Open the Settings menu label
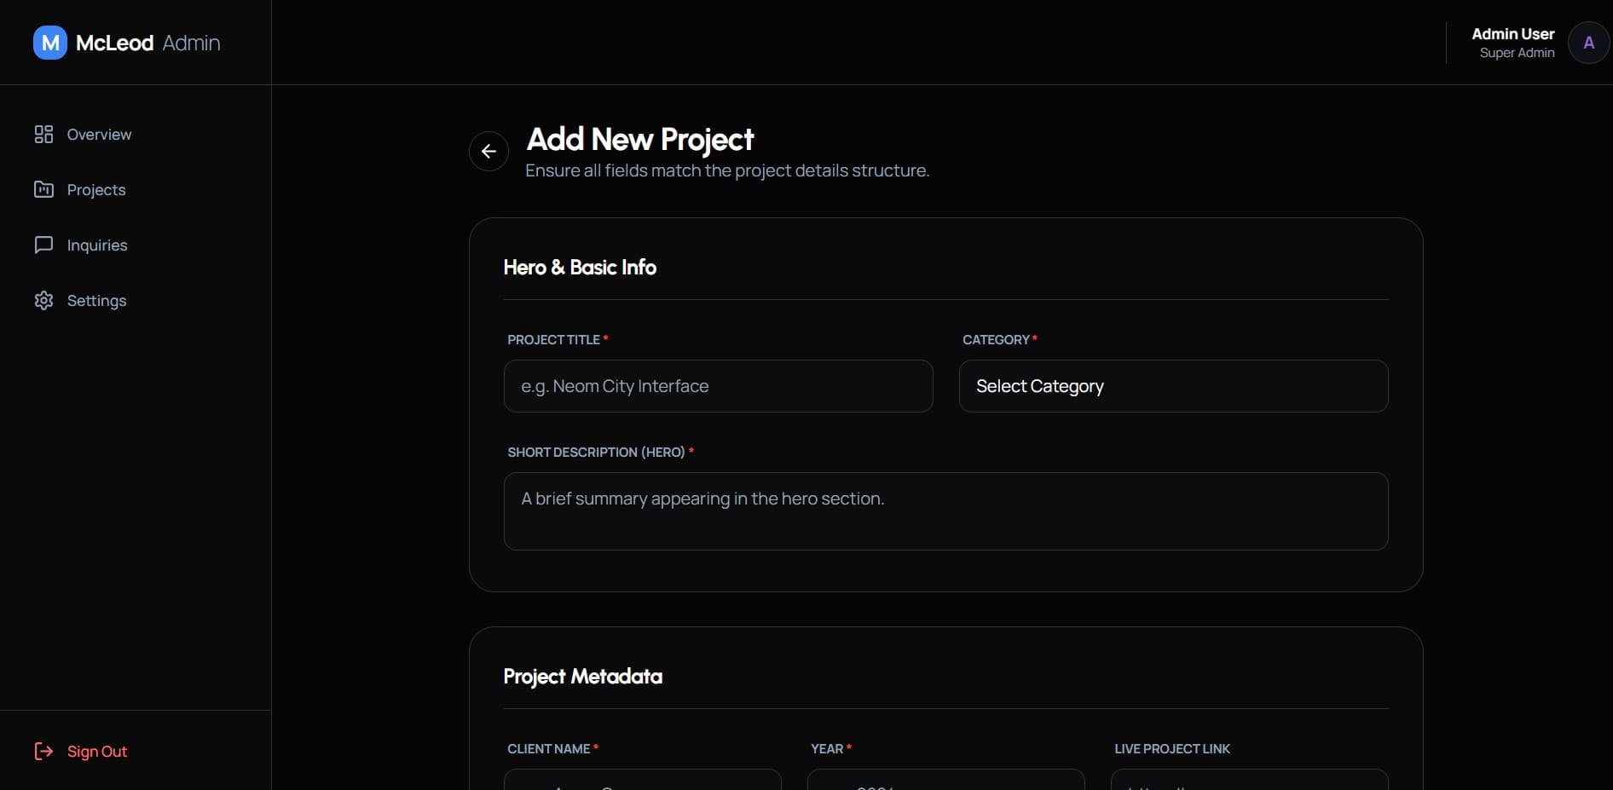Screen dimensions: 1613x790 [96, 301]
